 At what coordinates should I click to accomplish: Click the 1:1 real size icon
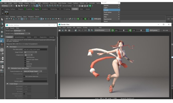tap(85, 30)
